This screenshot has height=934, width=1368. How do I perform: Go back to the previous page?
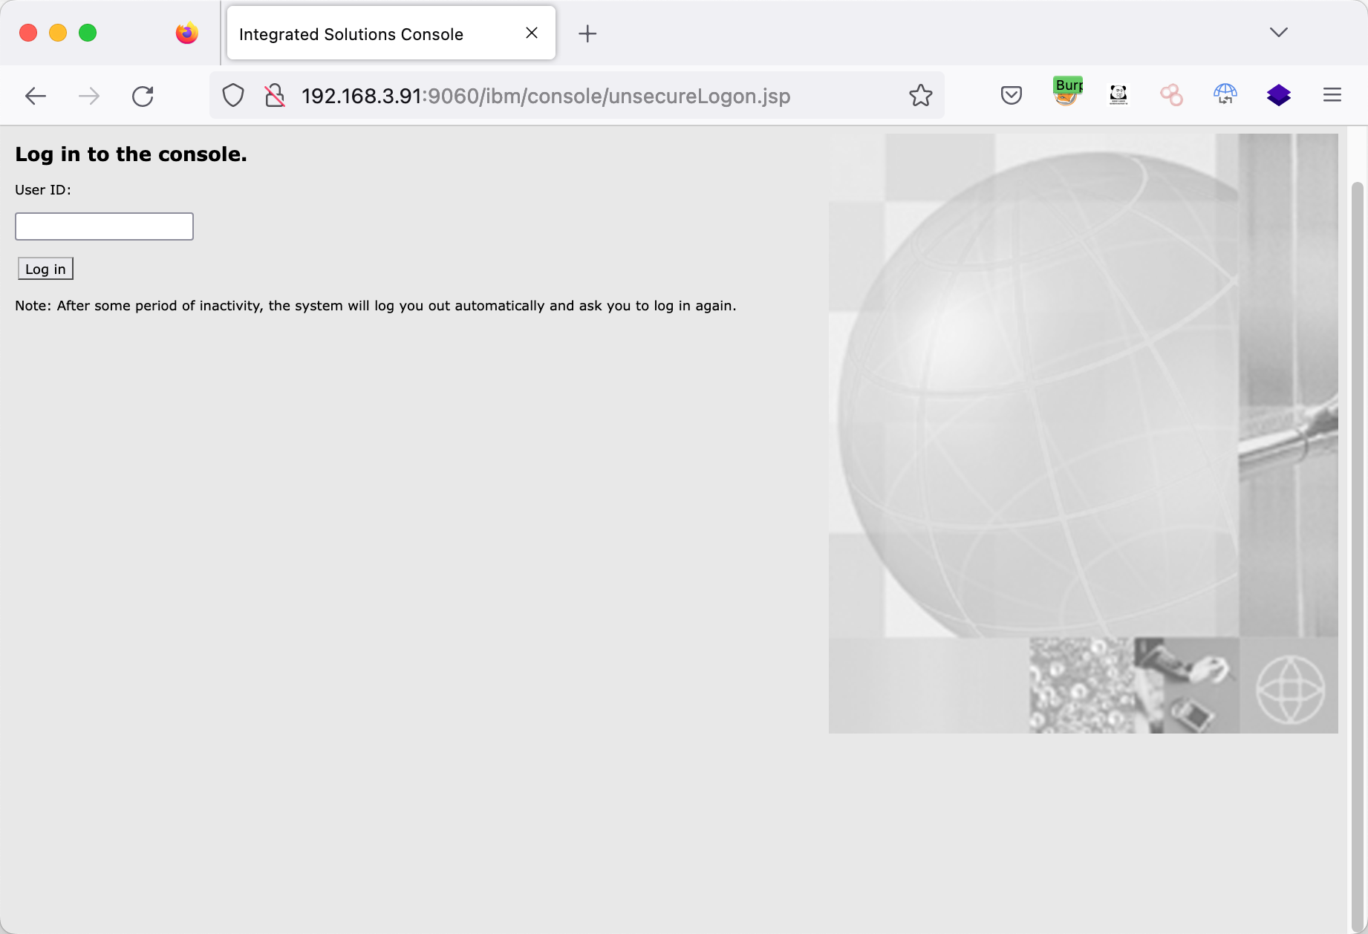click(36, 96)
